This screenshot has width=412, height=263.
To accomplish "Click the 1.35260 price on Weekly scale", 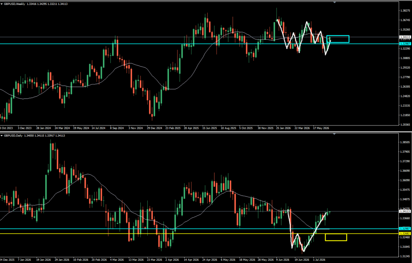I will pos(405,29).
